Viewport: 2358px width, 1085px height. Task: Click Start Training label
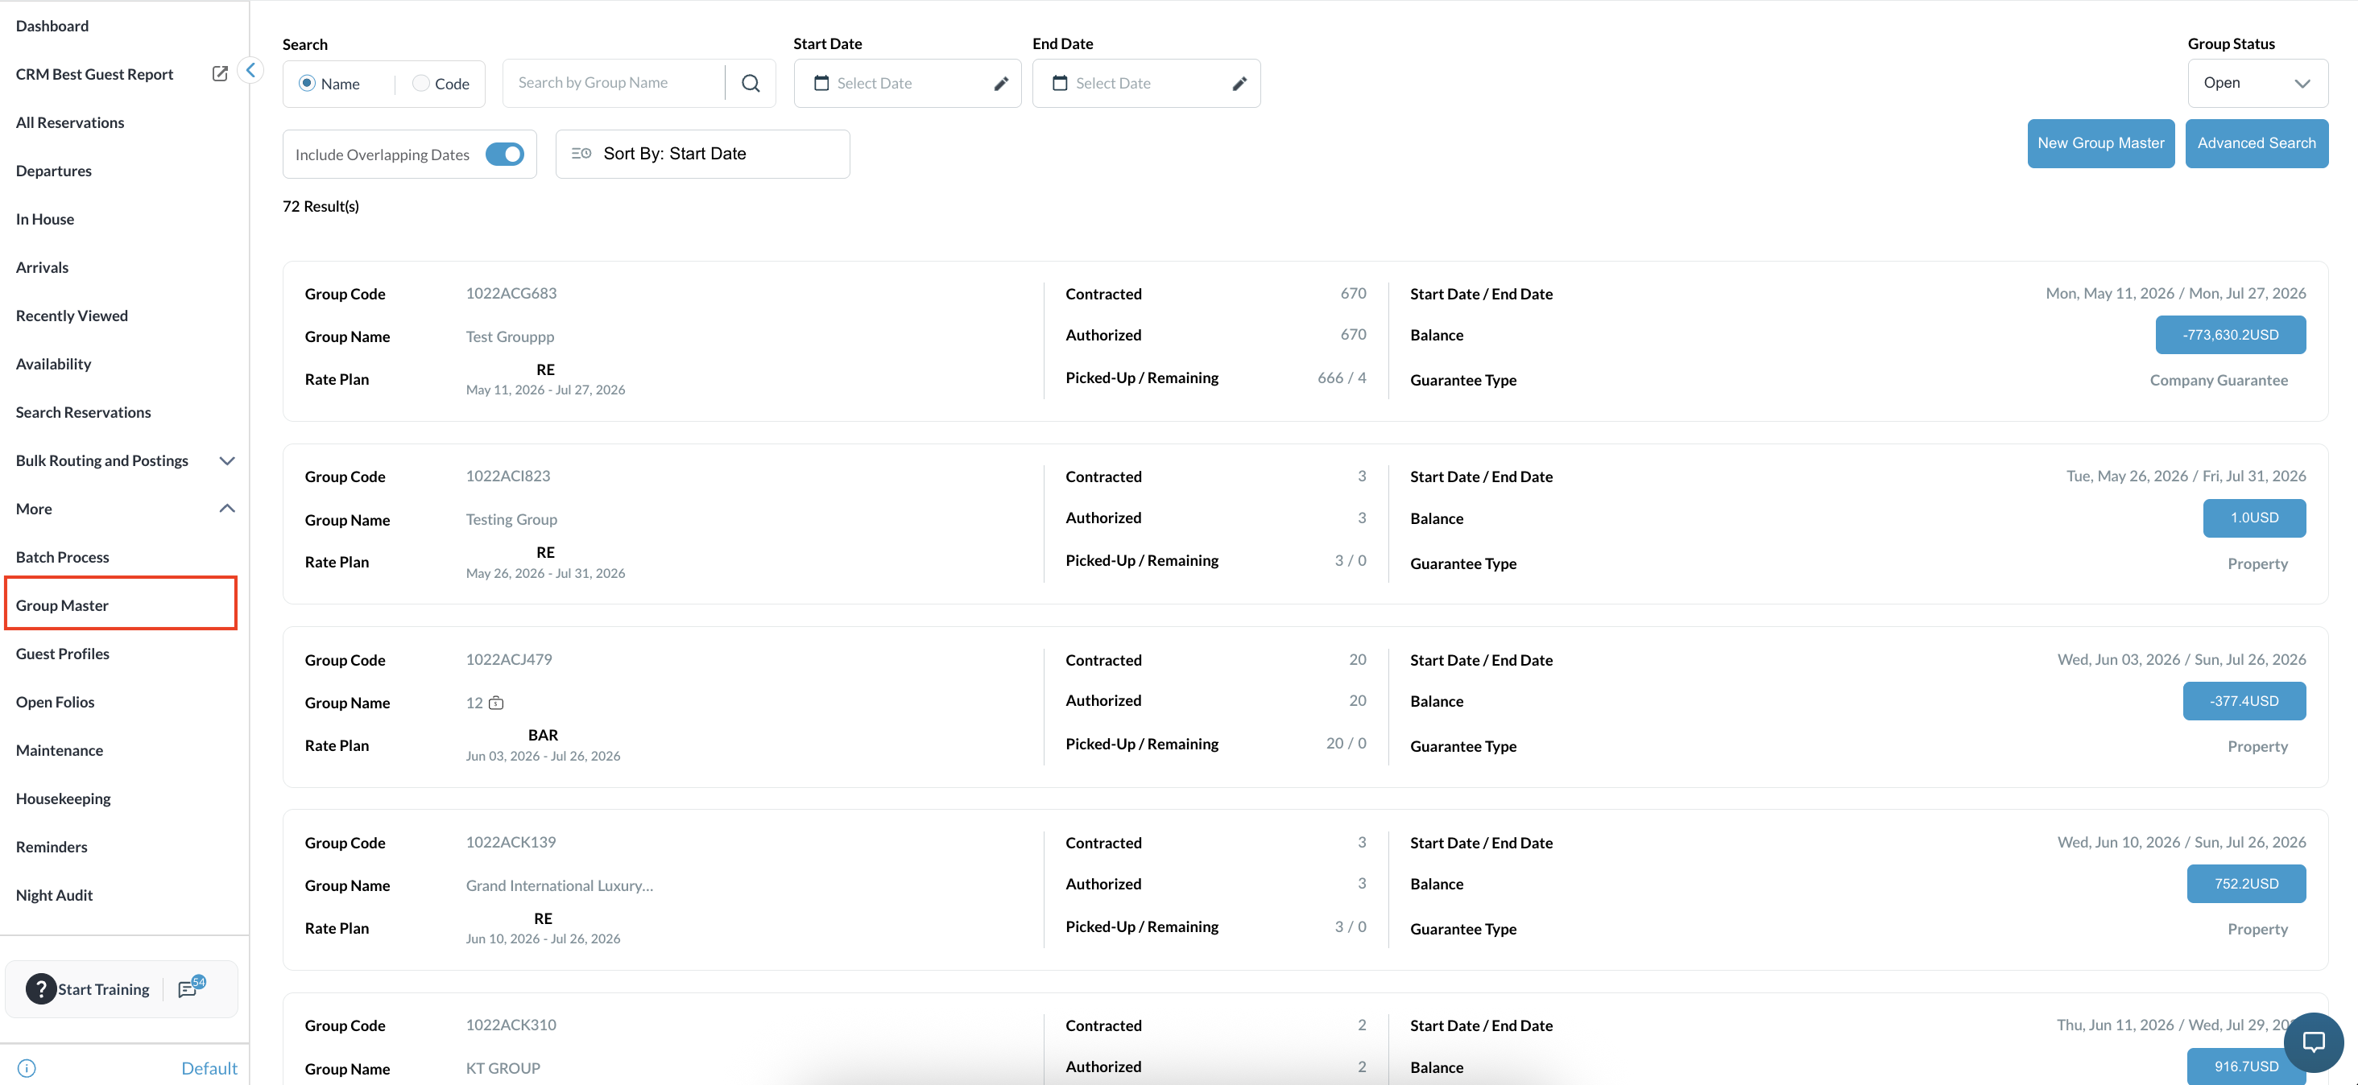[103, 989]
